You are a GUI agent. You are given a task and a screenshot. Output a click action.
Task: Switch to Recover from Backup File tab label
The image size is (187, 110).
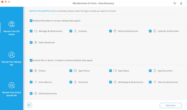click(x=11, y=63)
